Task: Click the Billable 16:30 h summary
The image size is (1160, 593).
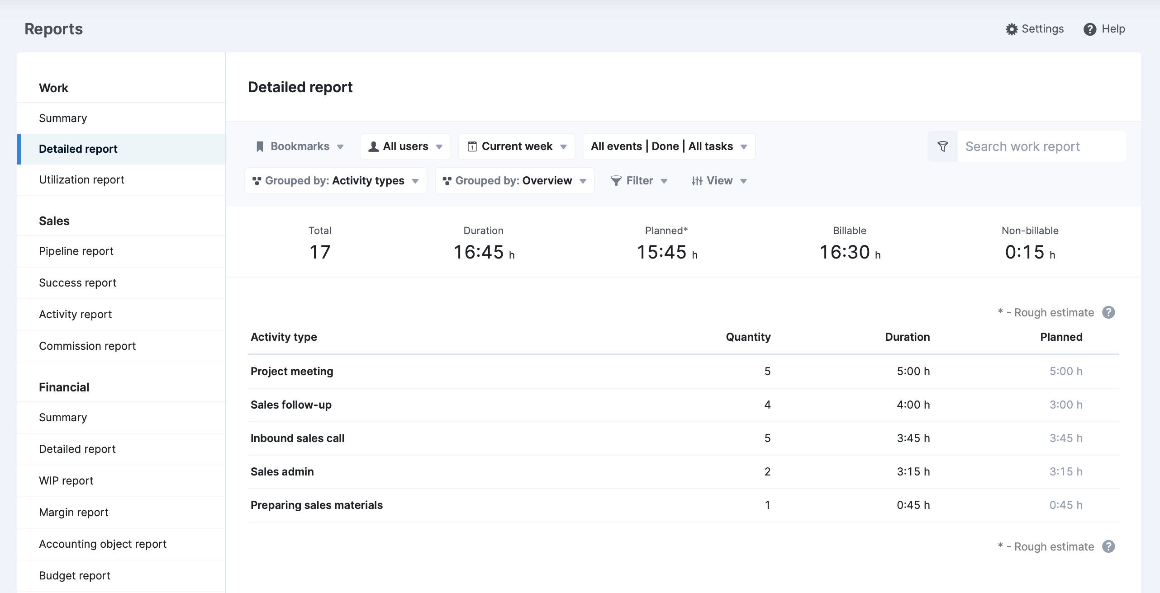Action: [x=850, y=252]
